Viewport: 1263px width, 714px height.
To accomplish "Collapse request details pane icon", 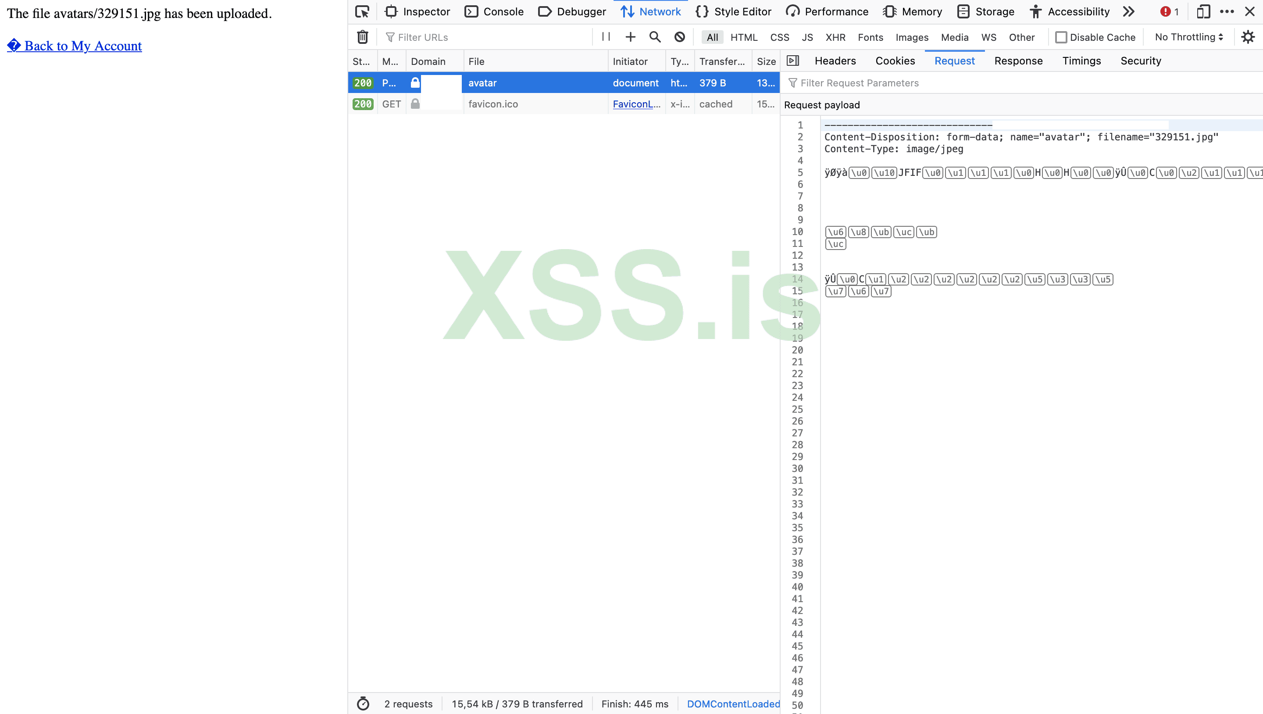I will coord(793,61).
